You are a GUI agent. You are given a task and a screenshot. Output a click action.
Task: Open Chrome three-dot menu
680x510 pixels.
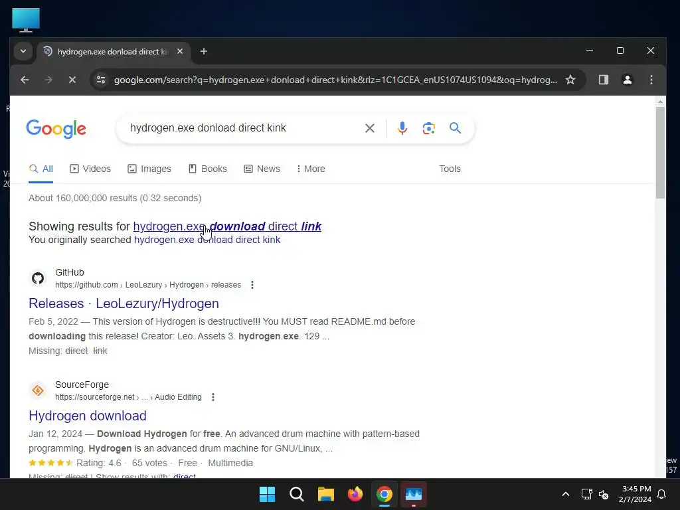(x=651, y=80)
